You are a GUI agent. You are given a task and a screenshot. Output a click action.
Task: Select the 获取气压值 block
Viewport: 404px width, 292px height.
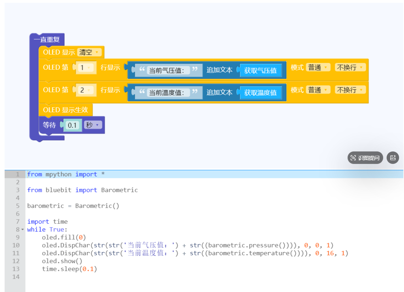[x=260, y=70]
